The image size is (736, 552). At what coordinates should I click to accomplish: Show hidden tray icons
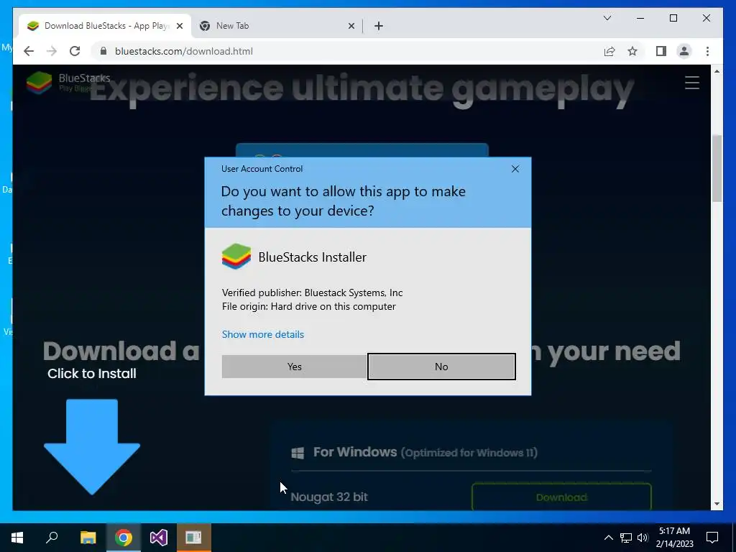(x=608, y=538)
